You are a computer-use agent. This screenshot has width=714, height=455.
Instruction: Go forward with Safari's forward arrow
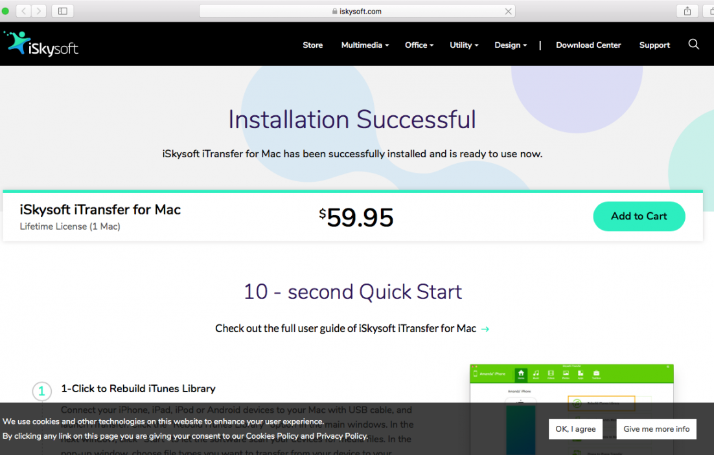click(39, 11)
